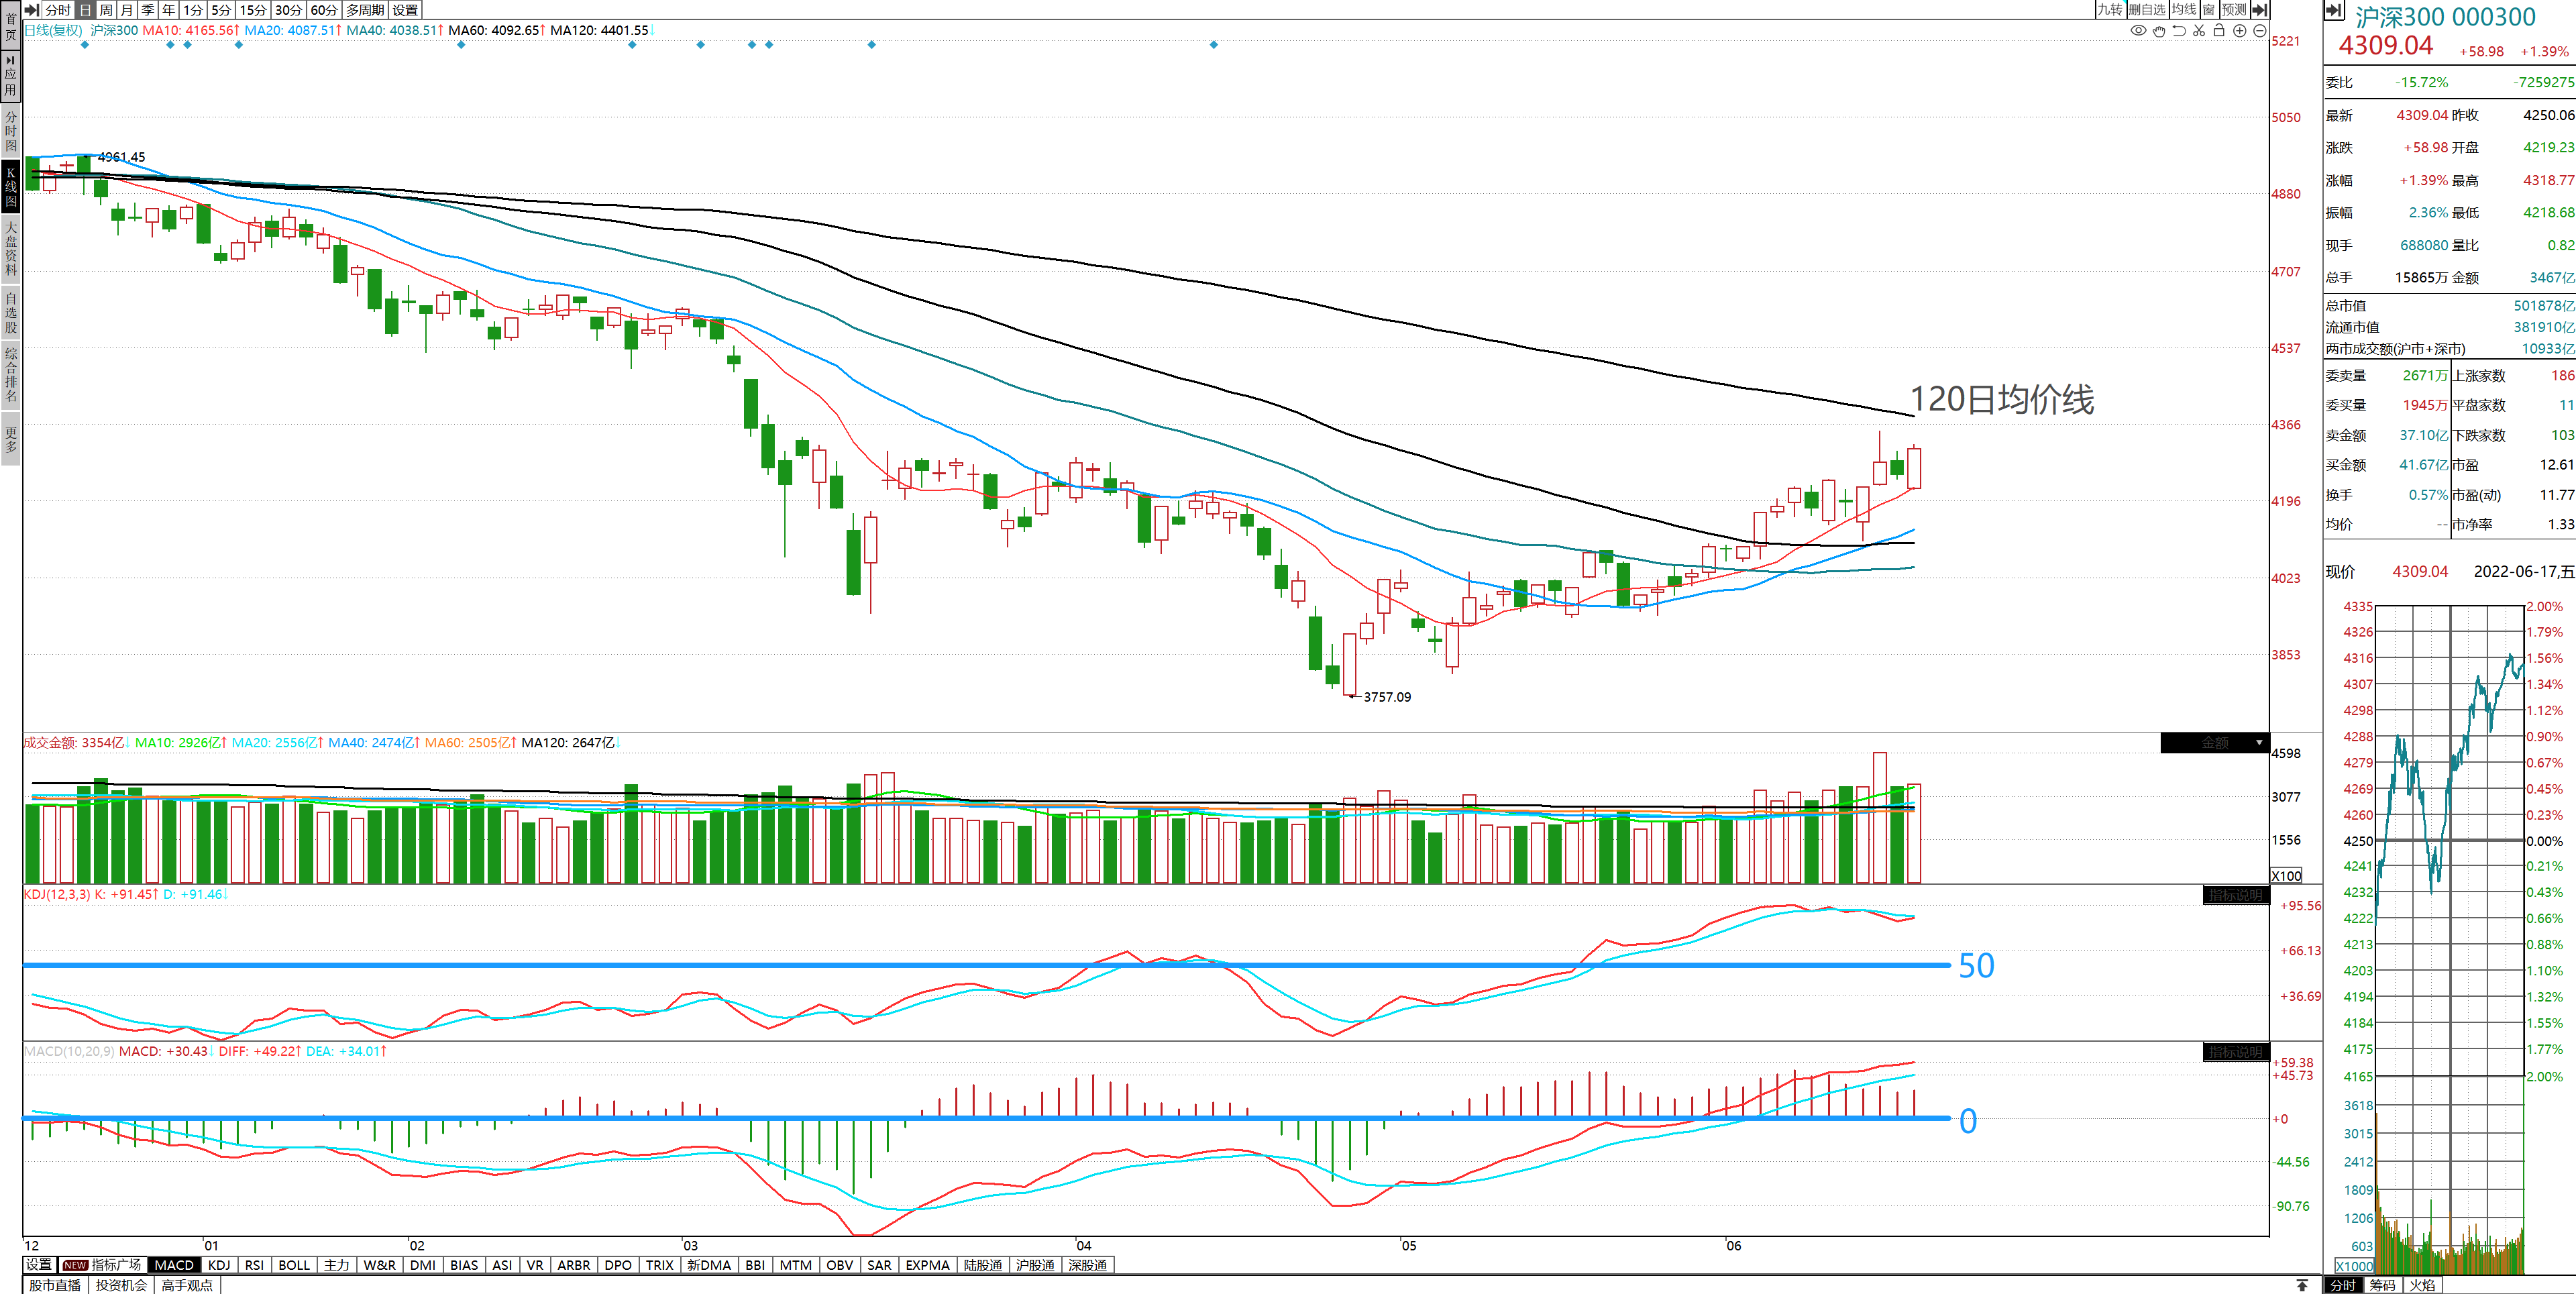Open 筹码 tab below intraday chart

coord(2383,1285)
